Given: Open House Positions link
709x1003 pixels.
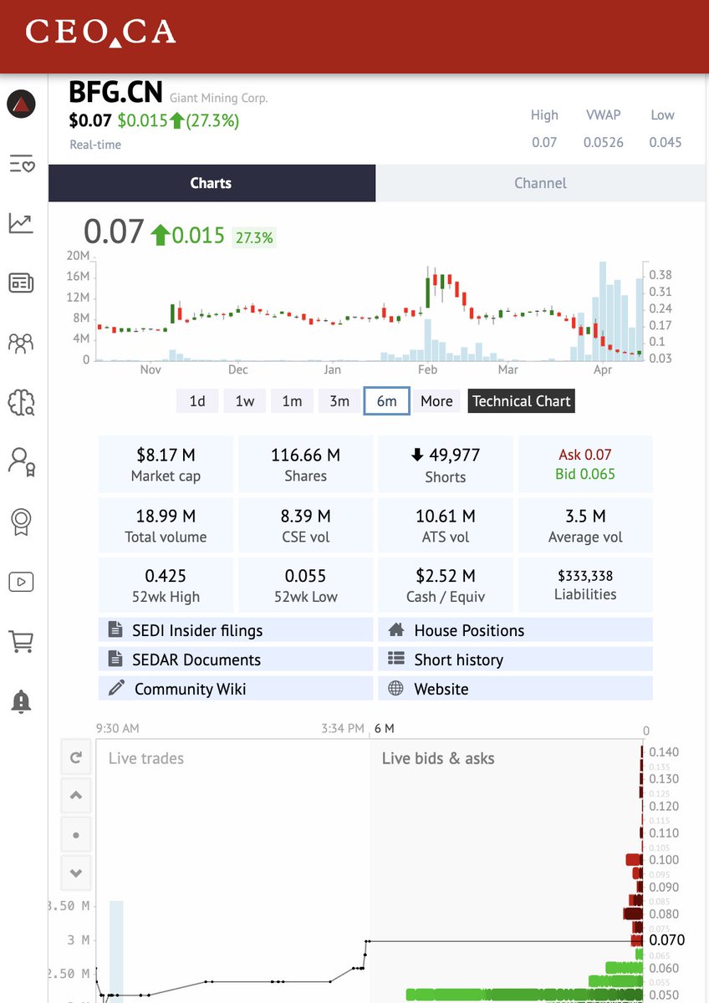Looking at the screenshot, I should (x=516, y=630).
